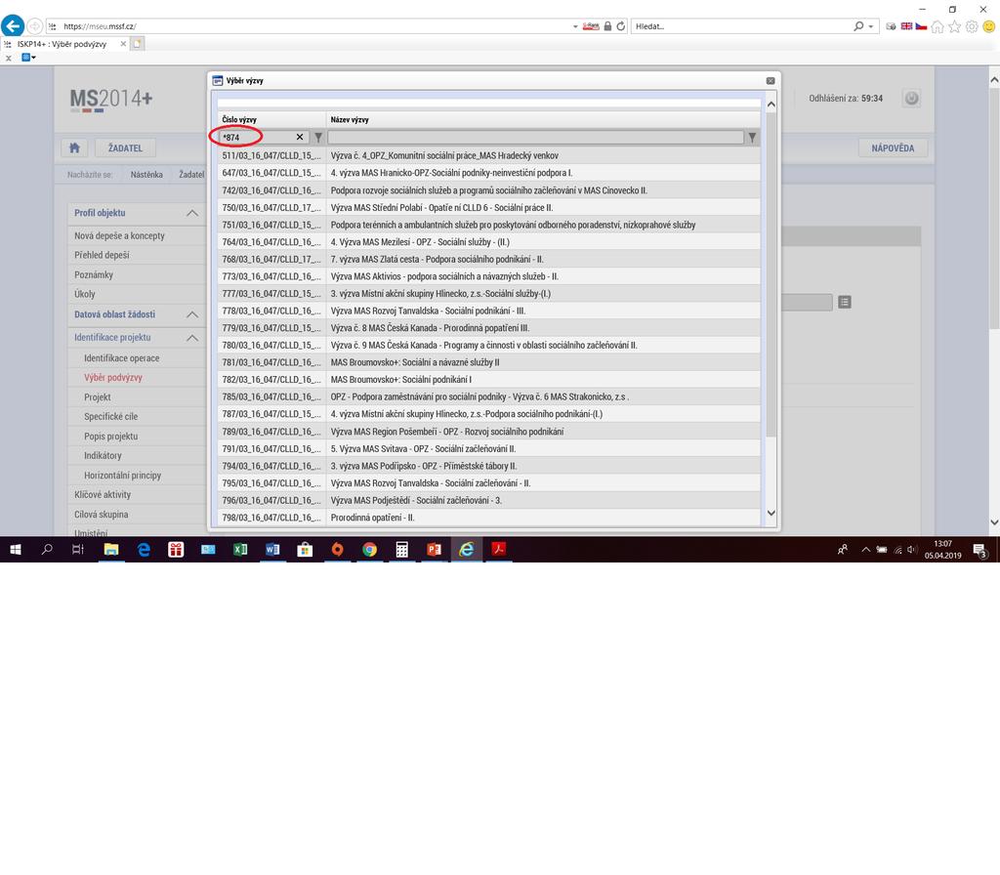Collapse the Identifikace projektu section
1000x875 pixels.
pyautogui.click(x=192, y=337)
